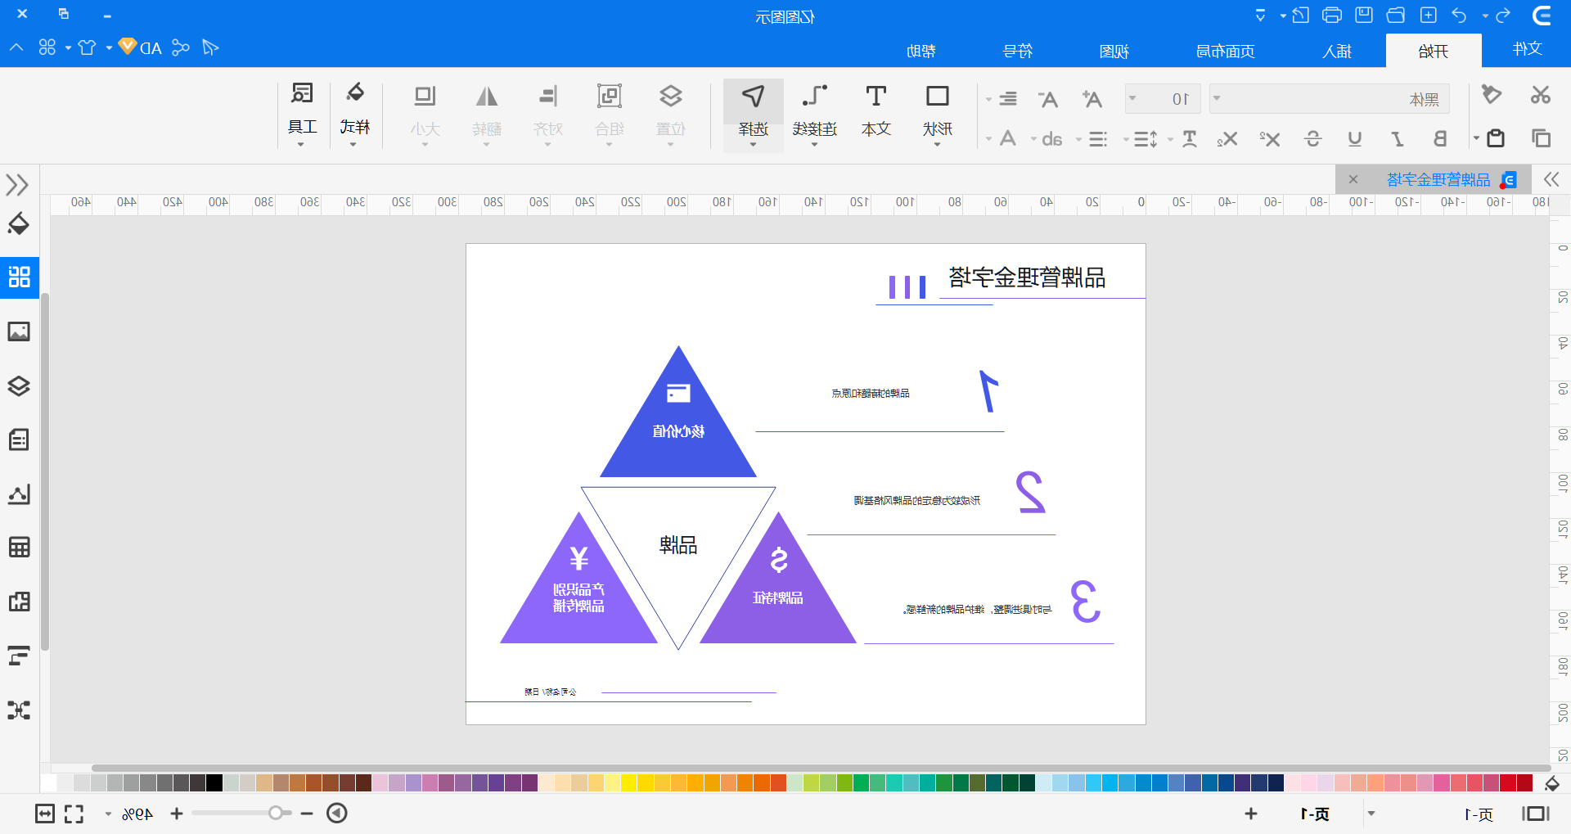Image resolution: width=1571 pixels, height=834 pixels.
Task: Open the 组合 group button
Action: point(610,114)
